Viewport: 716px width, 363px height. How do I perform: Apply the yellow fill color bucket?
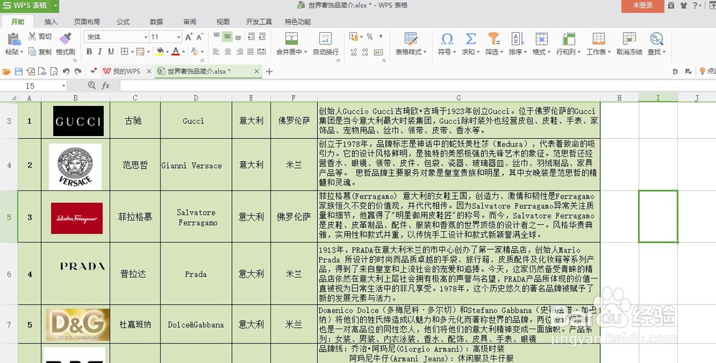(x=160, y=52)
